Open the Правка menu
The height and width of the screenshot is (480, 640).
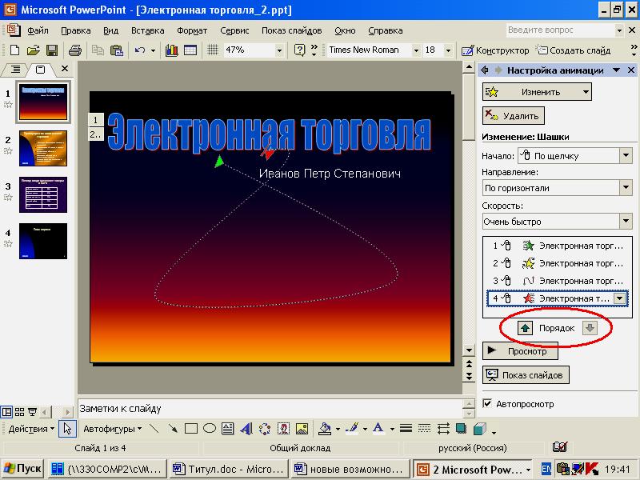click(x=75, y=30)
